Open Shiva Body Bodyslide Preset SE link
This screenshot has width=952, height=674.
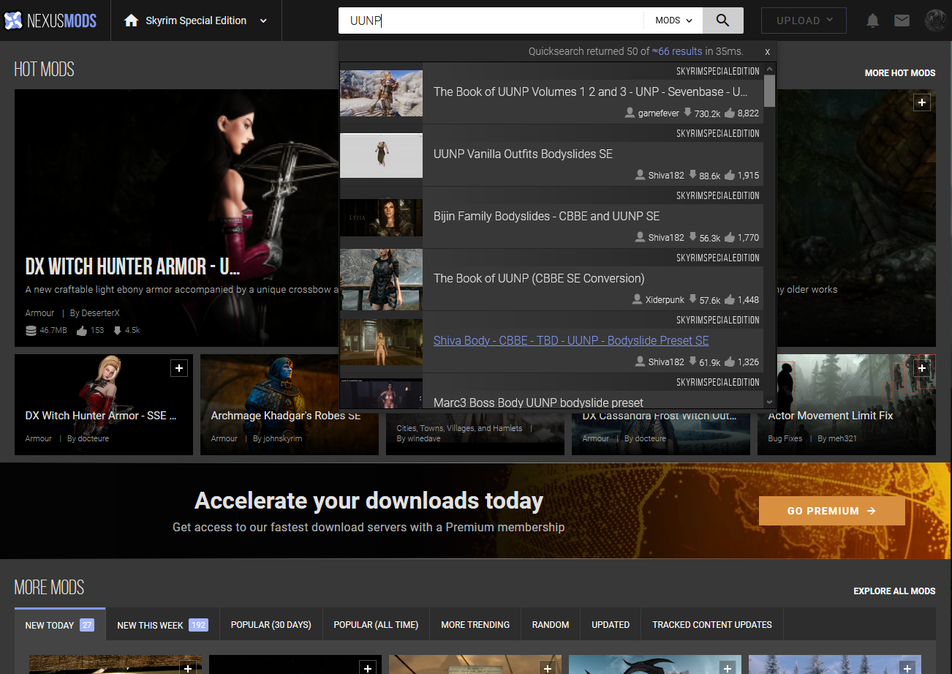[571, 340]
